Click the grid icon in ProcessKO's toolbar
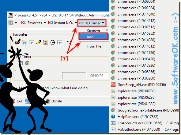Screen dimensions: 181x135 click(x=10, y=23)
